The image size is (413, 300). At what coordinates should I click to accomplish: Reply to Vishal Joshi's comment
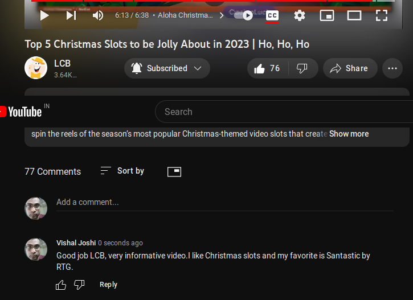click(108, 285)
